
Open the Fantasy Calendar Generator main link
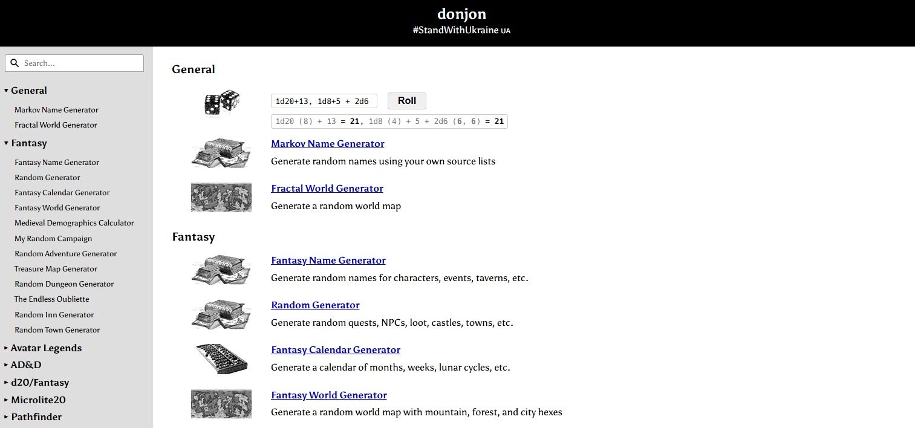coord(336,350)
